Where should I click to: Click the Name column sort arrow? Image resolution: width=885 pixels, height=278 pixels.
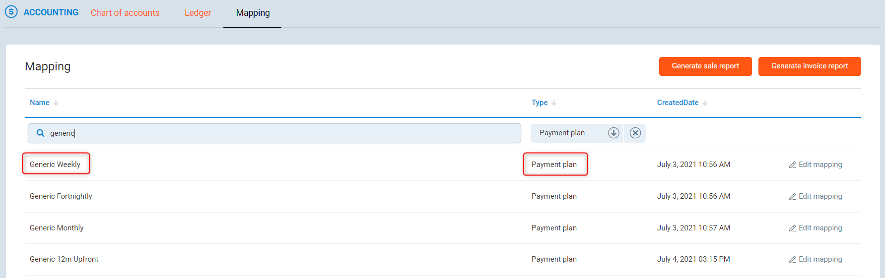tap(56, 103)
